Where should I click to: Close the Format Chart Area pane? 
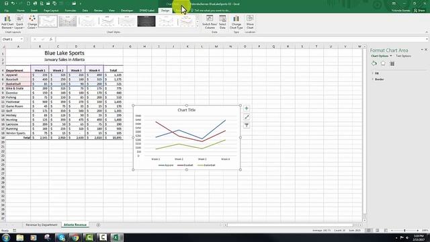click(426, 50)
